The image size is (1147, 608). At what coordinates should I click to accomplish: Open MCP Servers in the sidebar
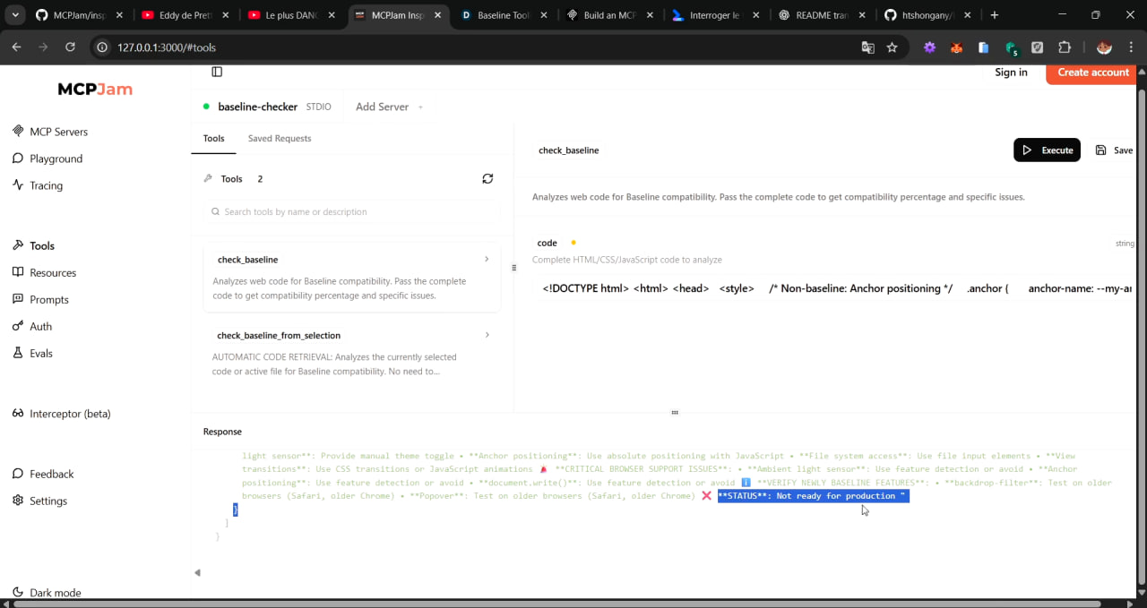pyautogui.click(x=50, y=132)
